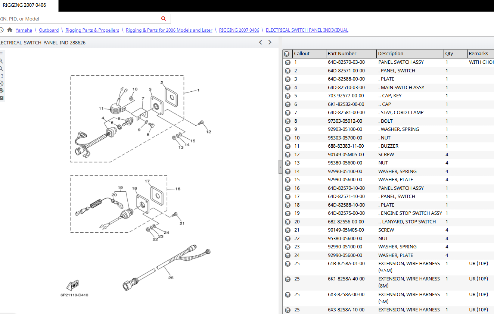Open the history clock icon in breadcrumb
Viewport: 494px width, 314px height.
click(1, 30)
